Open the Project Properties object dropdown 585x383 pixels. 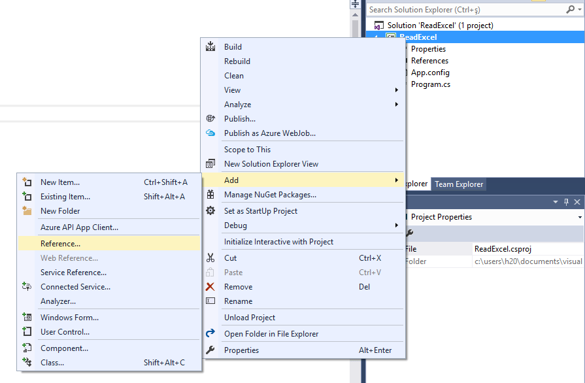[x=580, y=217]
